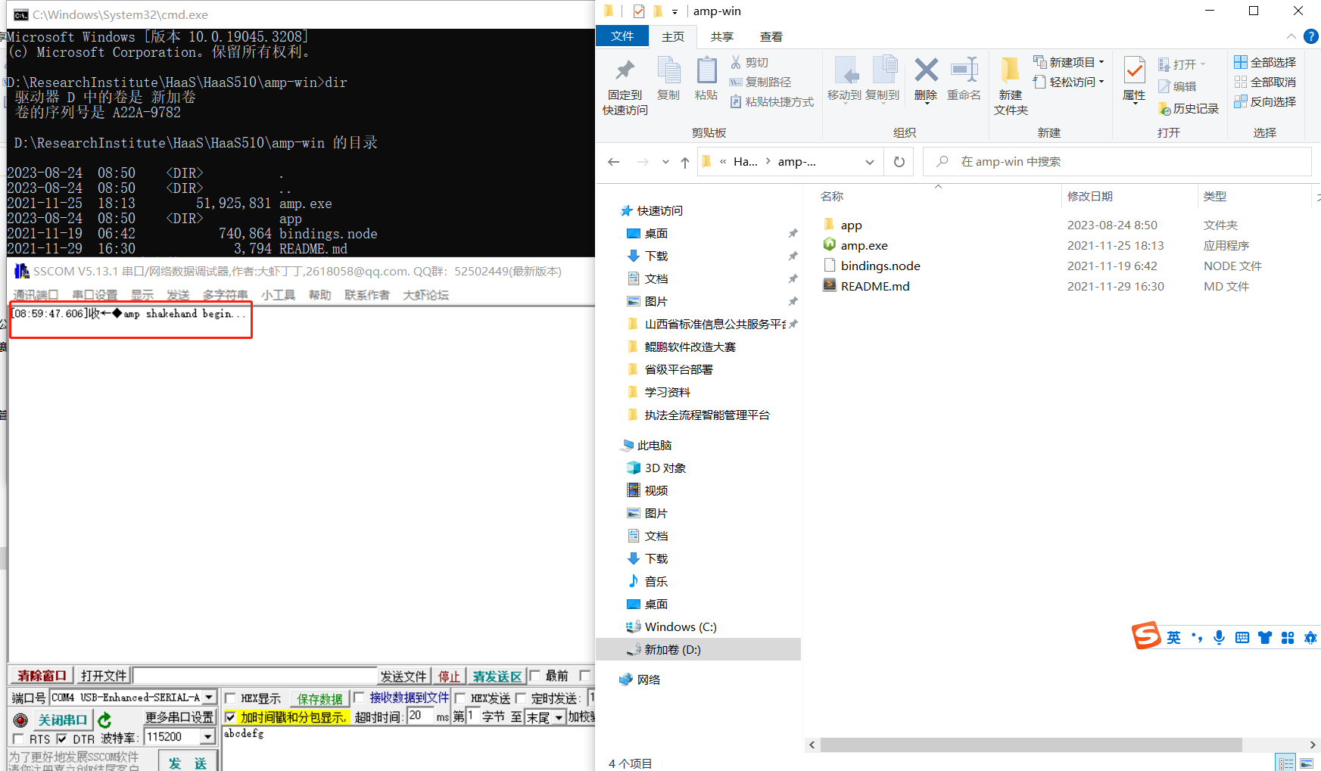Click Select none (全部取消) in ribbon
This screenshot has width=1321, height=771.
coord(1265,82)
